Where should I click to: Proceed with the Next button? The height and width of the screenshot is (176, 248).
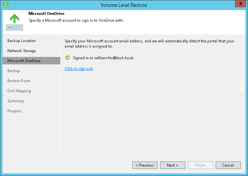tap(172, 165)
